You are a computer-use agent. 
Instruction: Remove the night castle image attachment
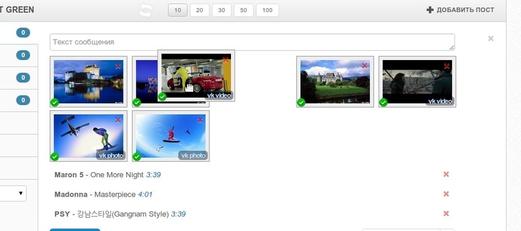point(118,66)
